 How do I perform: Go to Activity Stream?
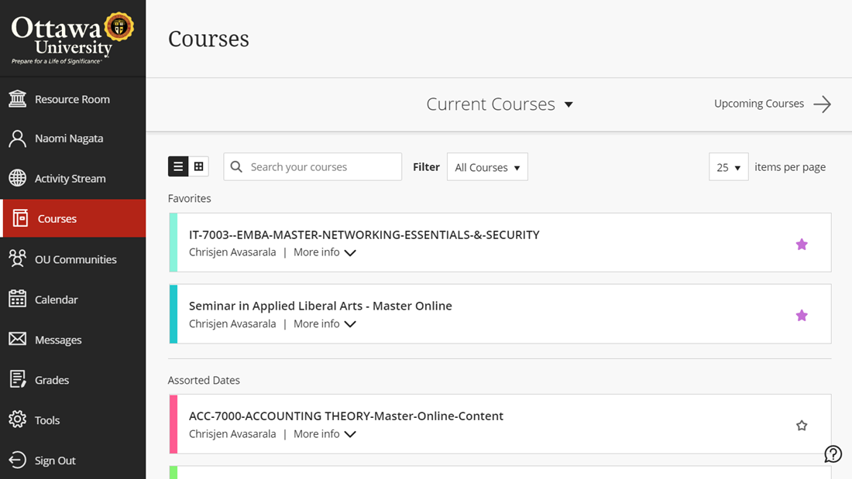click(x=70, y=179)
